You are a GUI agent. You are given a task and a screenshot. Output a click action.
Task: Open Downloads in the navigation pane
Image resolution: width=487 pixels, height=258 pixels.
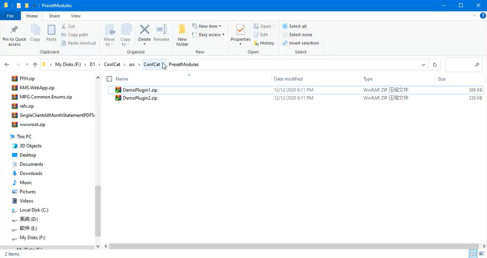31,173
